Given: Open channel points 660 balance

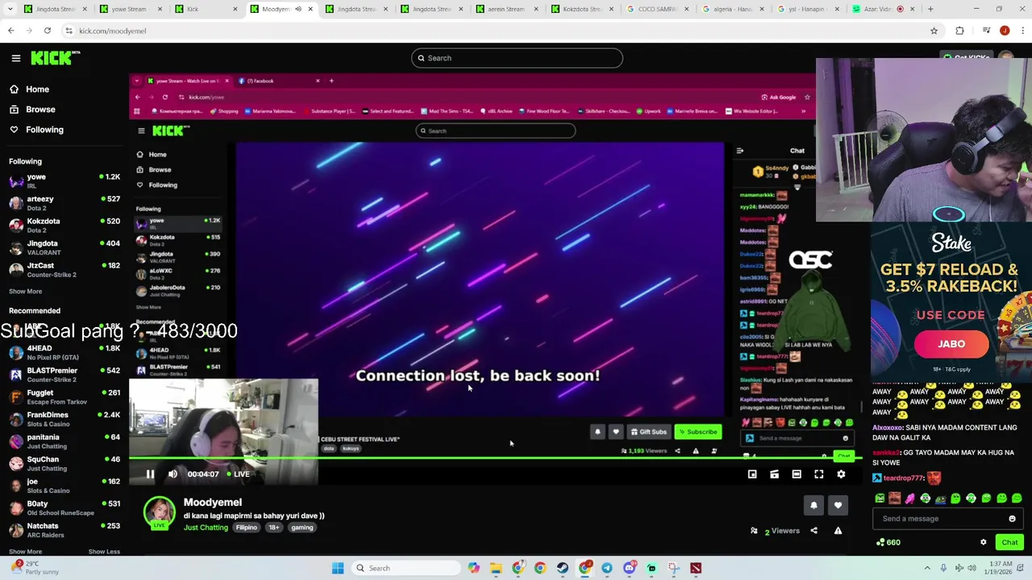Looking at the screenshot, I should [x=888, y=543].
